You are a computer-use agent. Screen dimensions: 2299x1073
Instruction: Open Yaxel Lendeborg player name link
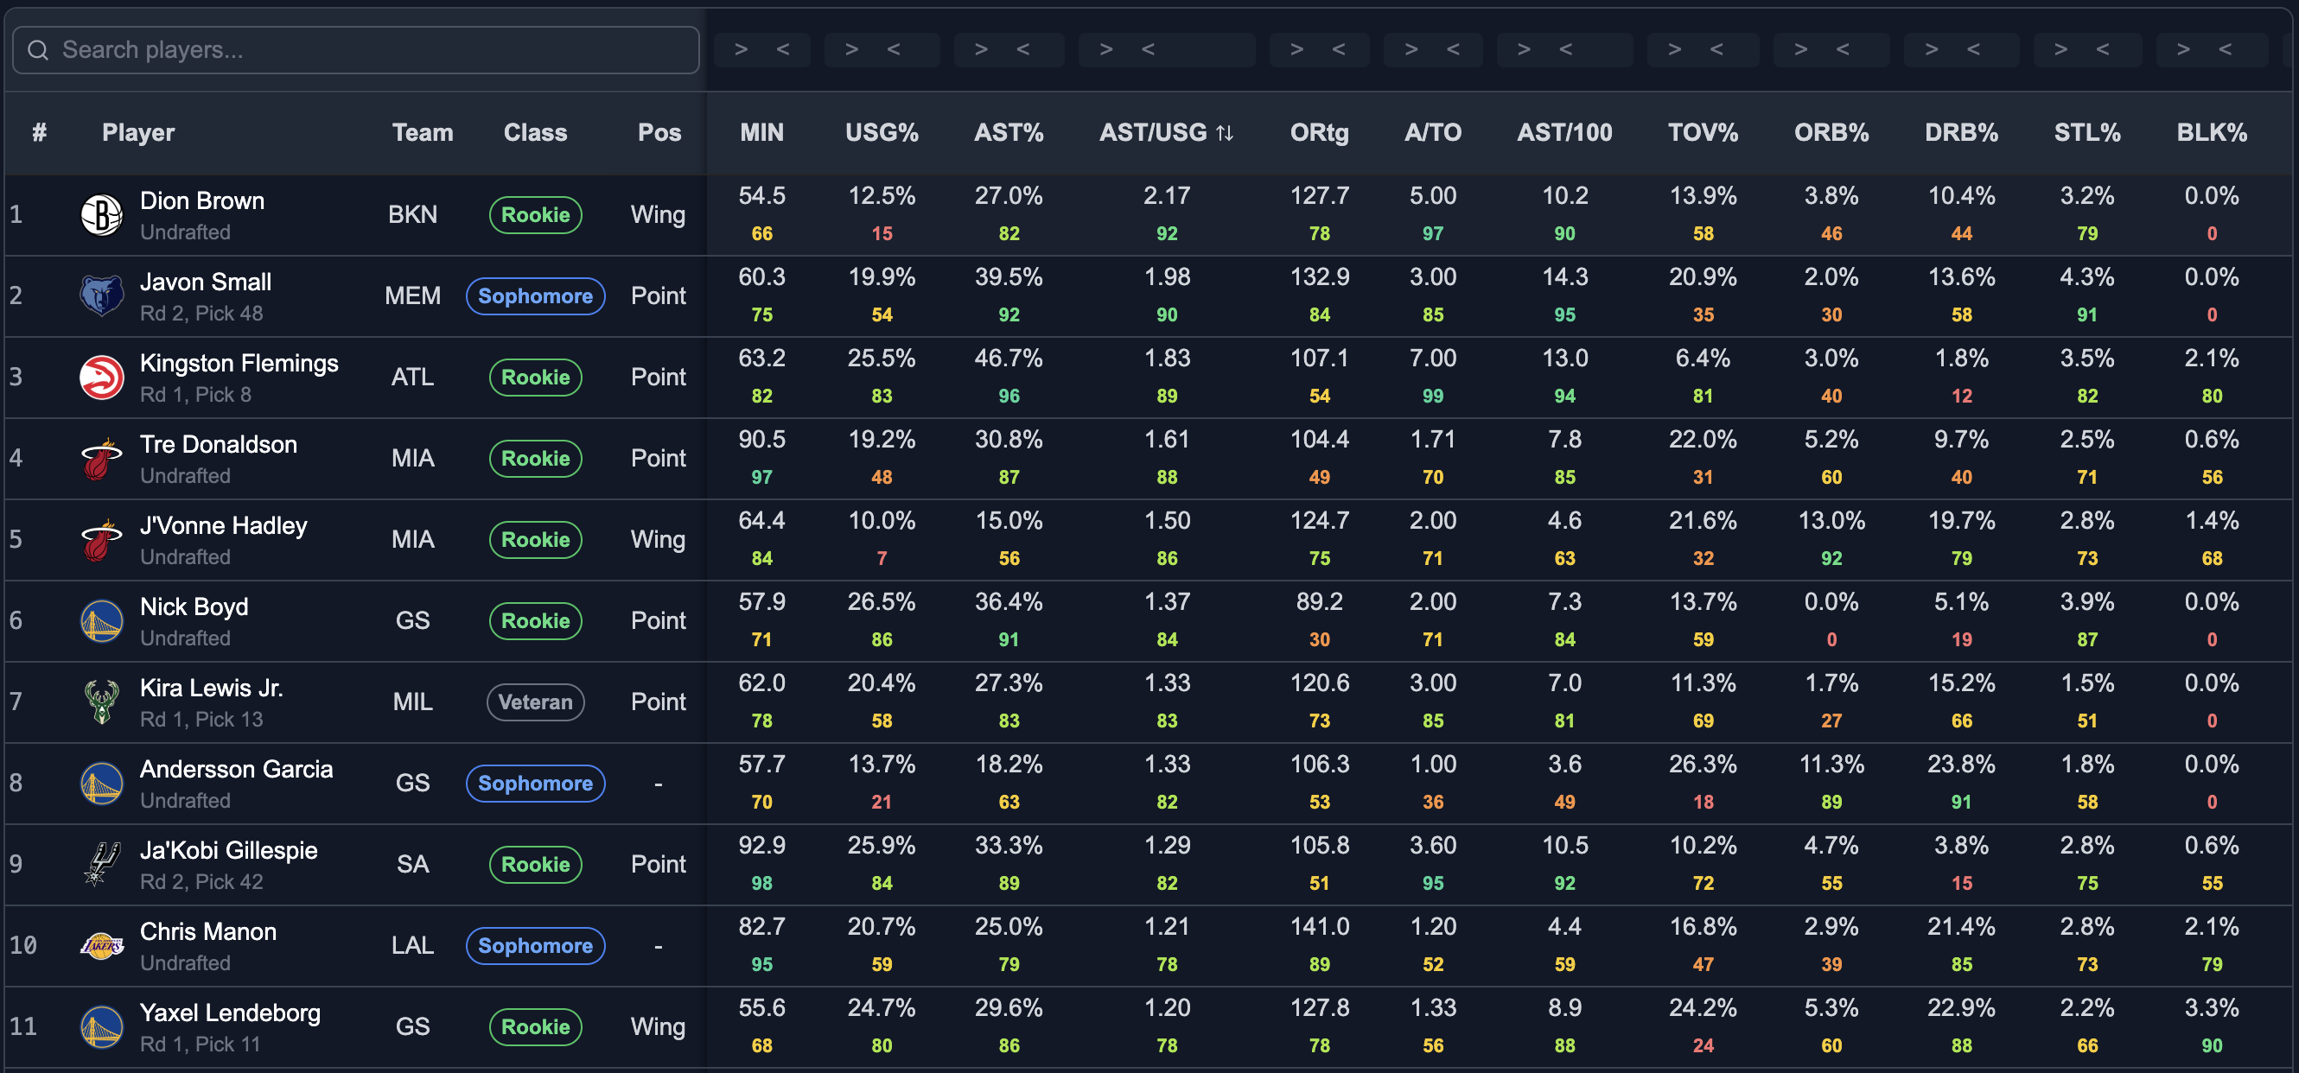coord(230,1013)
